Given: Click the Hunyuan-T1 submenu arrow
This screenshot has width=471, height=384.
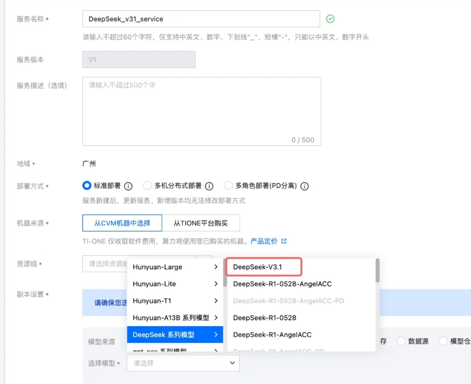Looking at the screenshot, I should [x=216, y=301].
